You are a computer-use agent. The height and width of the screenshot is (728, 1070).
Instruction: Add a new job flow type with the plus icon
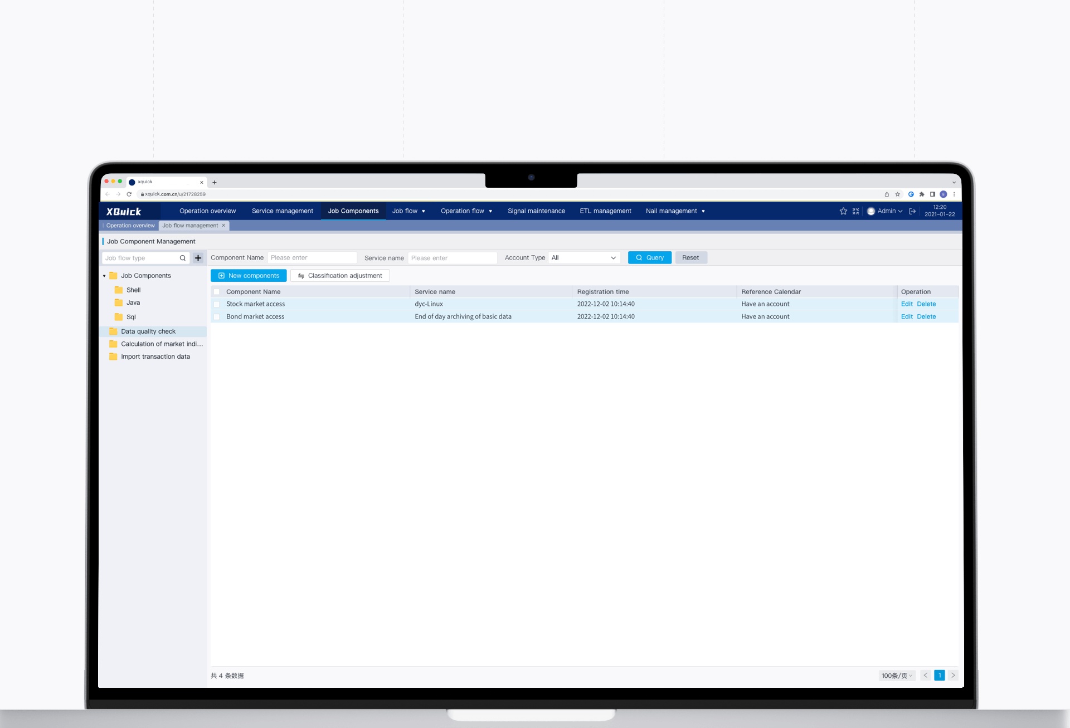click(198, 258)
